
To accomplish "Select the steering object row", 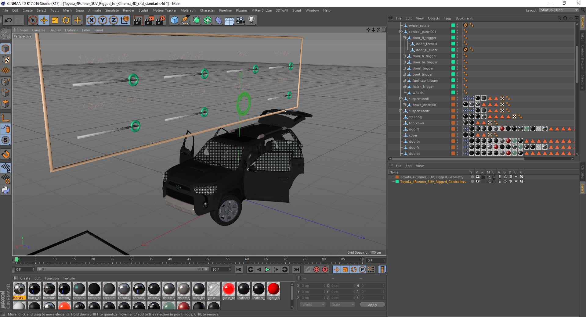I will [x=415, y=117].
